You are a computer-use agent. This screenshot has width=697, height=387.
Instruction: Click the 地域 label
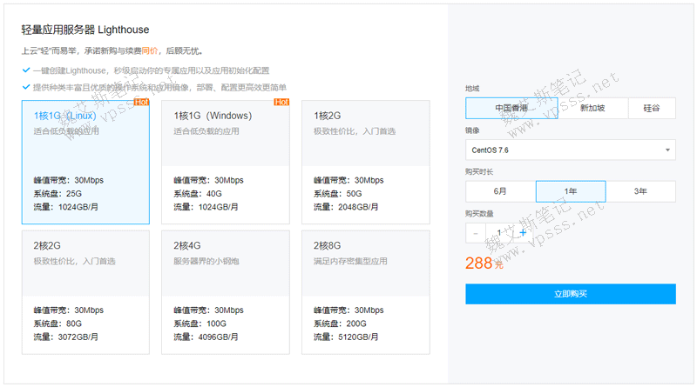(x=472, y=89)
